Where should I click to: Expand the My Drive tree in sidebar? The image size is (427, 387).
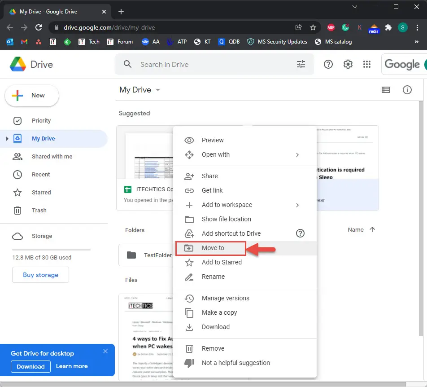(7, 138)
